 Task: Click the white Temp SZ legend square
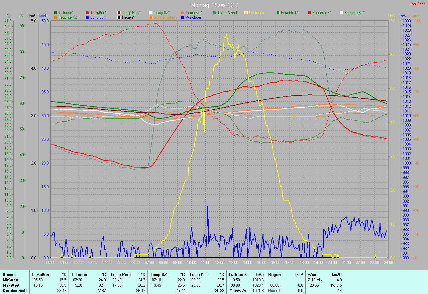click(x=151, y=13)
